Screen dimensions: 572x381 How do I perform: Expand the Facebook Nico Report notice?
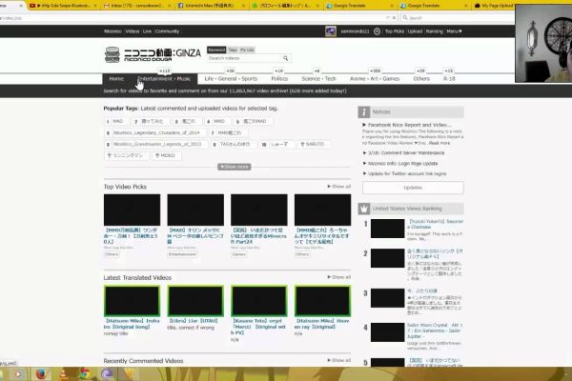tap(409, 125)
